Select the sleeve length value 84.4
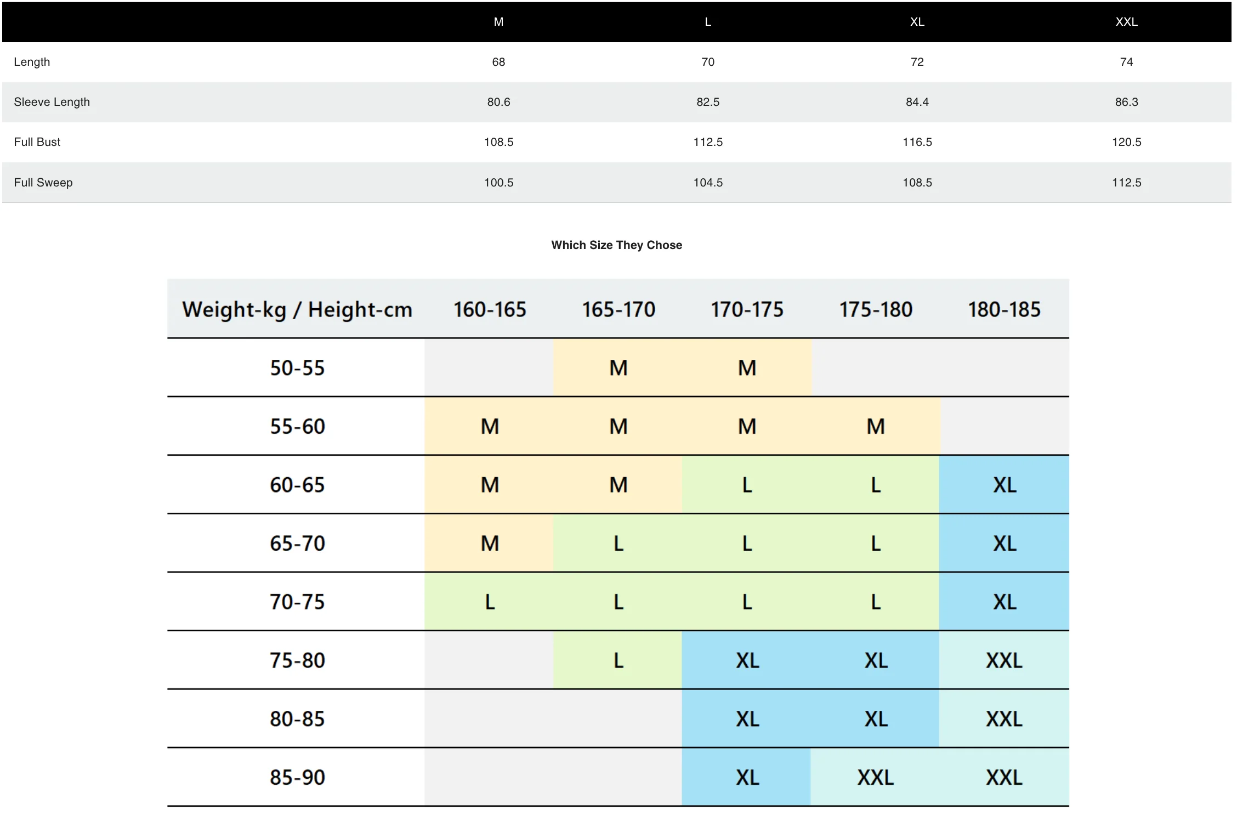1237x815 pixels. click(x=917, y=102)
